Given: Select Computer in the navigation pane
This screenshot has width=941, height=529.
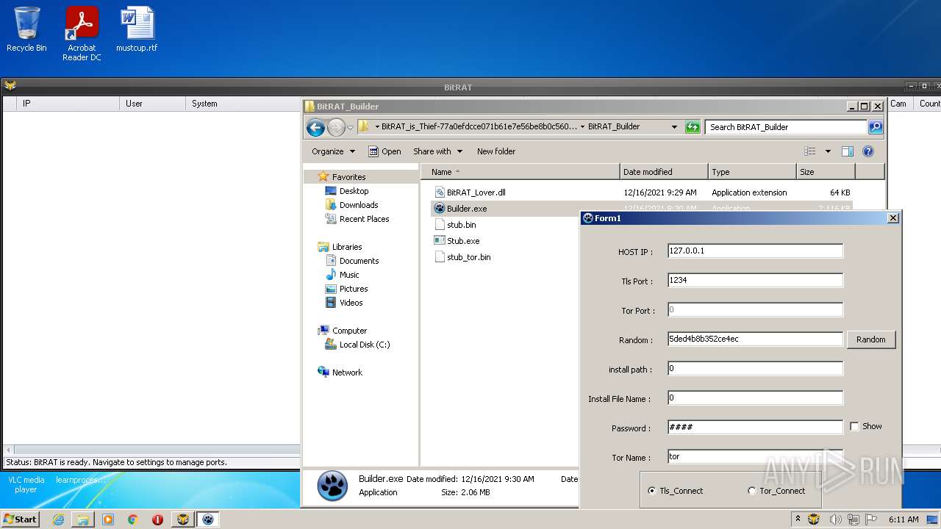Looking at the screenshot, I should (349, 331).
